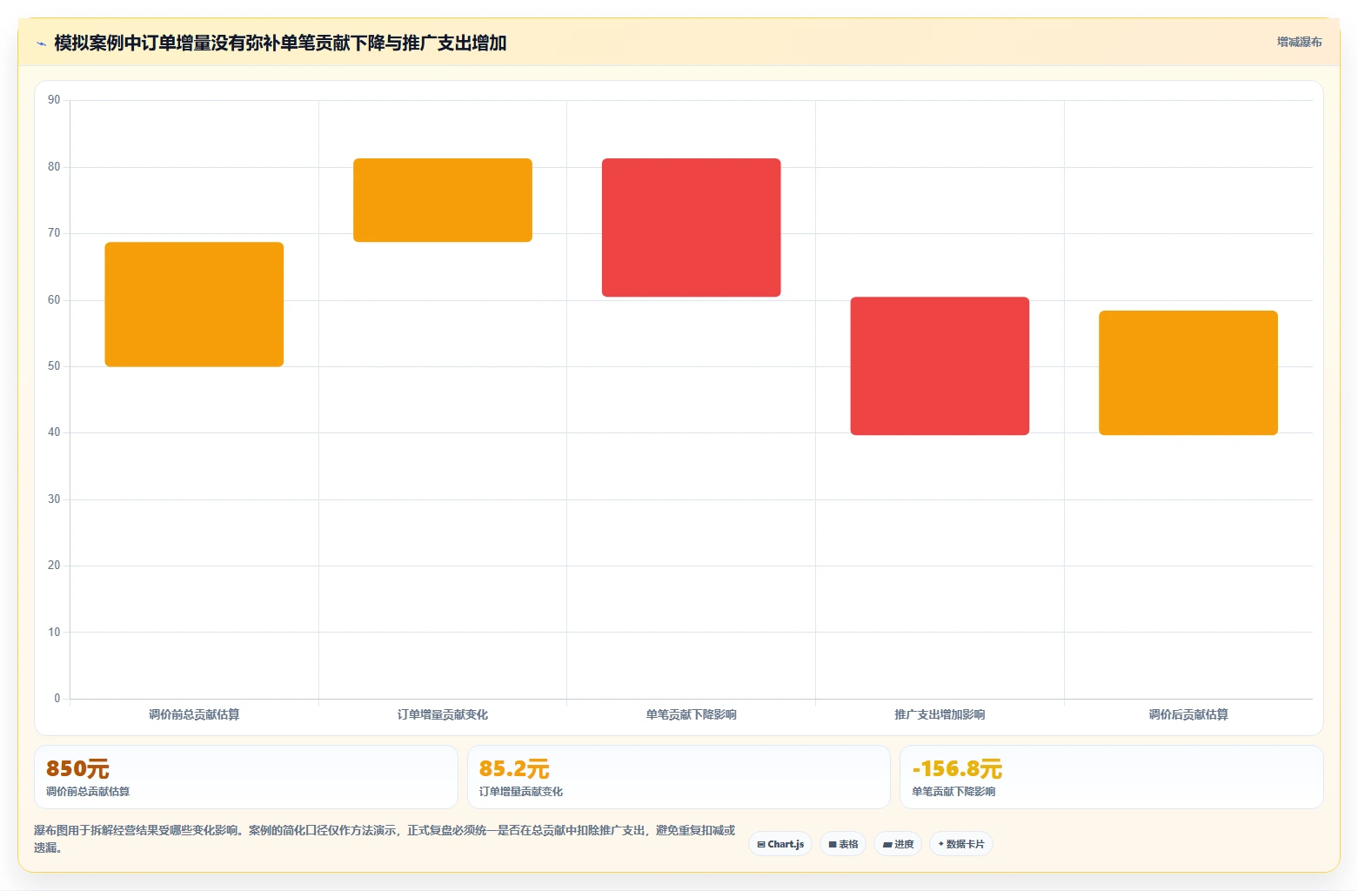Open the 850元 data card
The width and height of the screenshot is (1358, 891).
pyautogui.click(x=246, y=777)
